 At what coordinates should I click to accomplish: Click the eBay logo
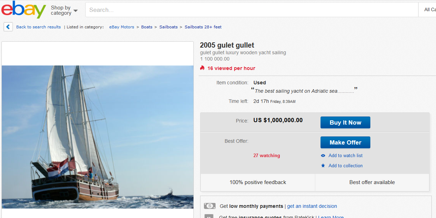click(x=24, y=10)
